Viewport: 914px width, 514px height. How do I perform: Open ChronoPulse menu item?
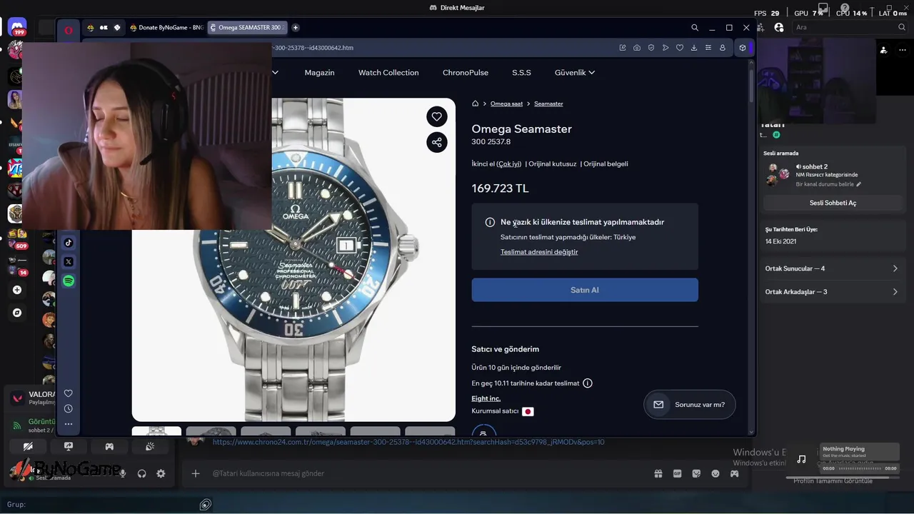point(466,73)
